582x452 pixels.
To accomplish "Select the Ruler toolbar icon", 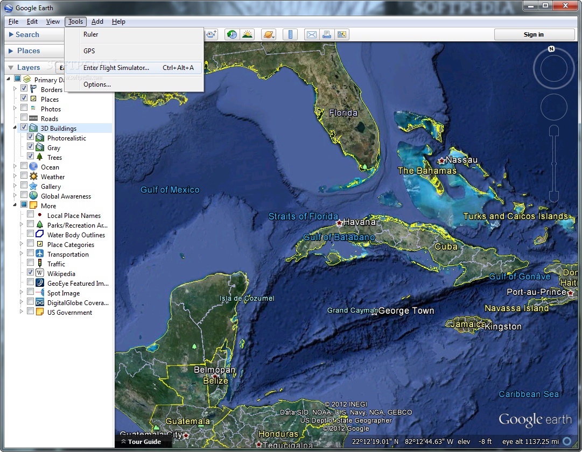I will point(290,34).
